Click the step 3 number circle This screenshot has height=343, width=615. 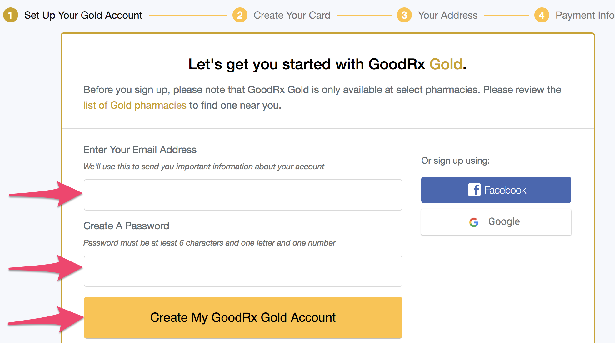point(404,15)
